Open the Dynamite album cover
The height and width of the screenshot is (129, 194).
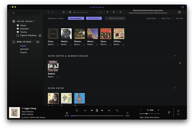click(x=106, y=34)
